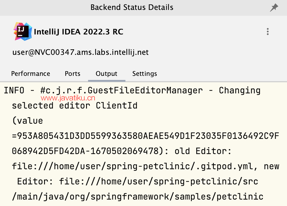Open the three-dot options menu
The width and height of the screenshot is (287, 206).
tap(267, 32)
